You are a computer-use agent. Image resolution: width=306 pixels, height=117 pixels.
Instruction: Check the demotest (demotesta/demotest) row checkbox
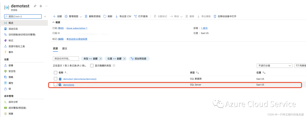(x=56, y=79)
